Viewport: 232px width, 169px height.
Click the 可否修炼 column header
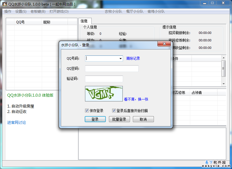click(181, 93)
